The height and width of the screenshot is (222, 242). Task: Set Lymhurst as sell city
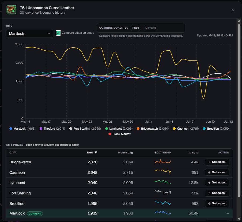point(217,183)
